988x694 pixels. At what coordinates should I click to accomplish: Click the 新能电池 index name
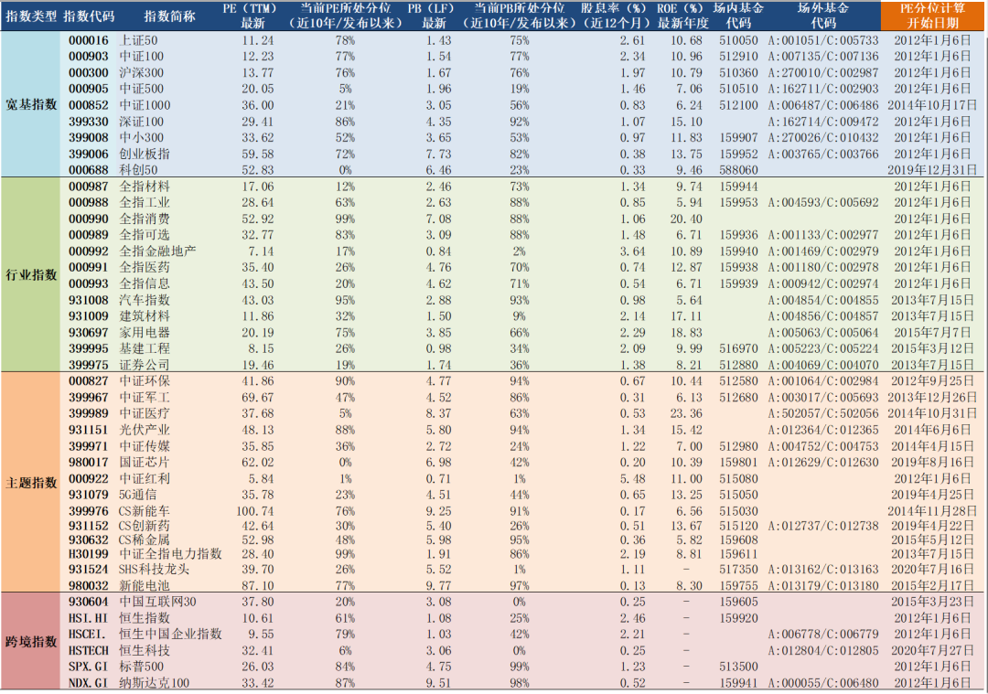point(145,585)
